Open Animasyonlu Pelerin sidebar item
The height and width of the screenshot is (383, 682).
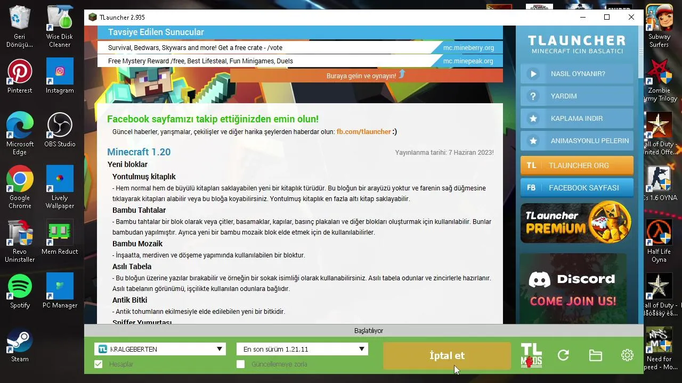click(x=577, y=141)
